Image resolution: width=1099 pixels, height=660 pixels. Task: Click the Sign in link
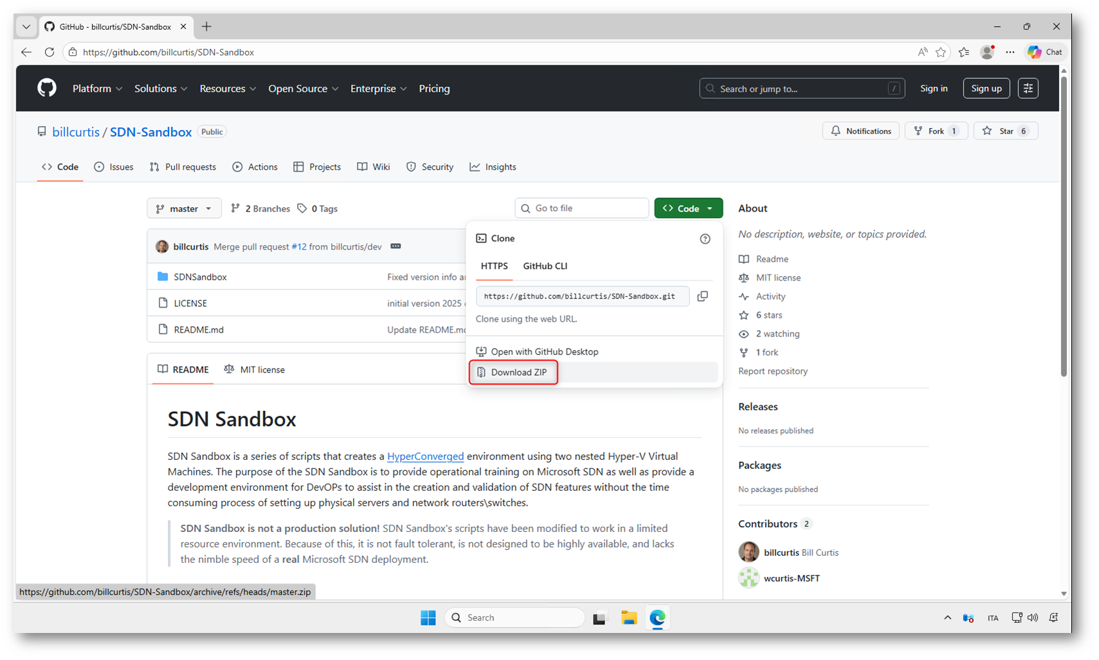[934, 89]
